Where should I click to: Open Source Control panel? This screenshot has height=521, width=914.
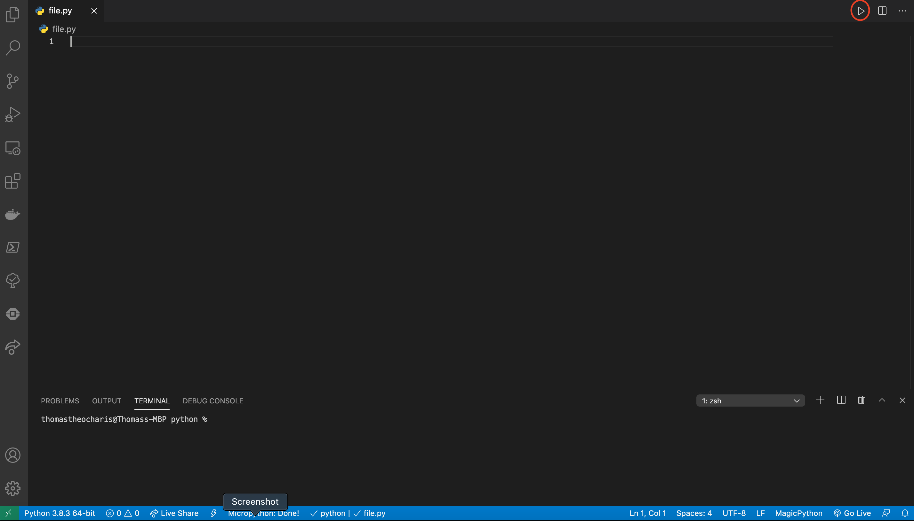[x=14, y=81]
